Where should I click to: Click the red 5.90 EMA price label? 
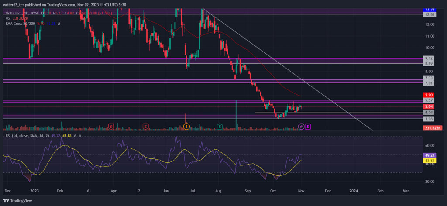429,95
